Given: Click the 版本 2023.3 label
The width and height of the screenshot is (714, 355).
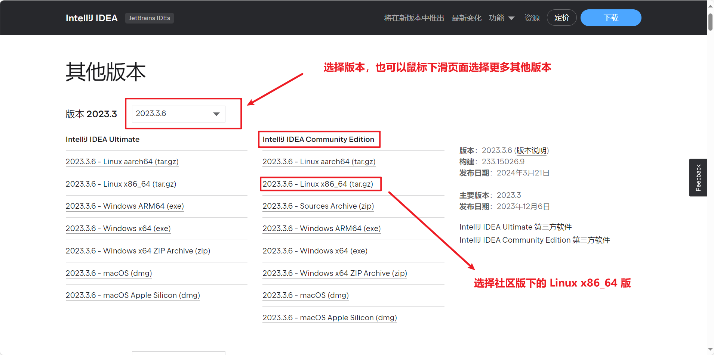Looking at the screenshot, I should [92, 114].
